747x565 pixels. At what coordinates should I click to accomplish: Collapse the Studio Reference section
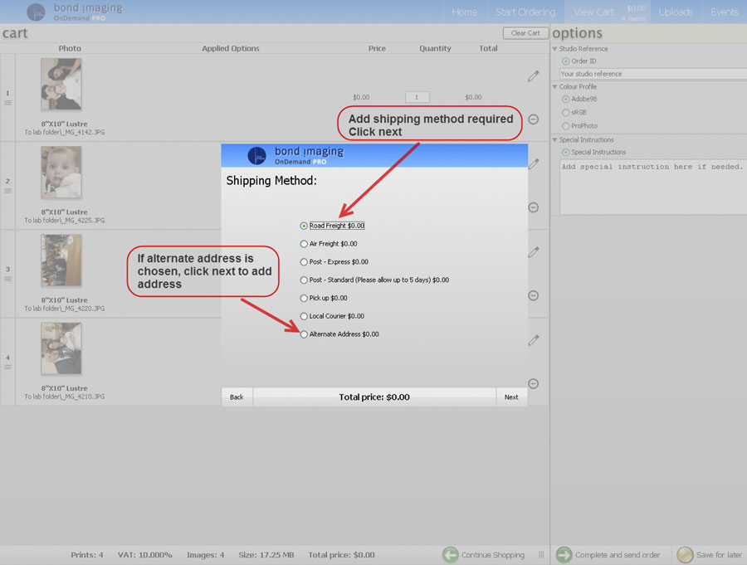[x=555, y=49]
